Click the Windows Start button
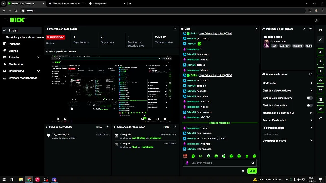Viewport: 326px width, 183px height. (x=4, y=180)
